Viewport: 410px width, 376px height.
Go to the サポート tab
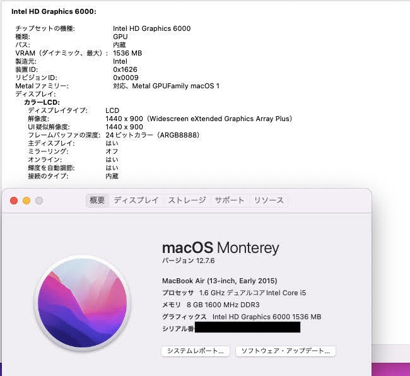[229, 201]
